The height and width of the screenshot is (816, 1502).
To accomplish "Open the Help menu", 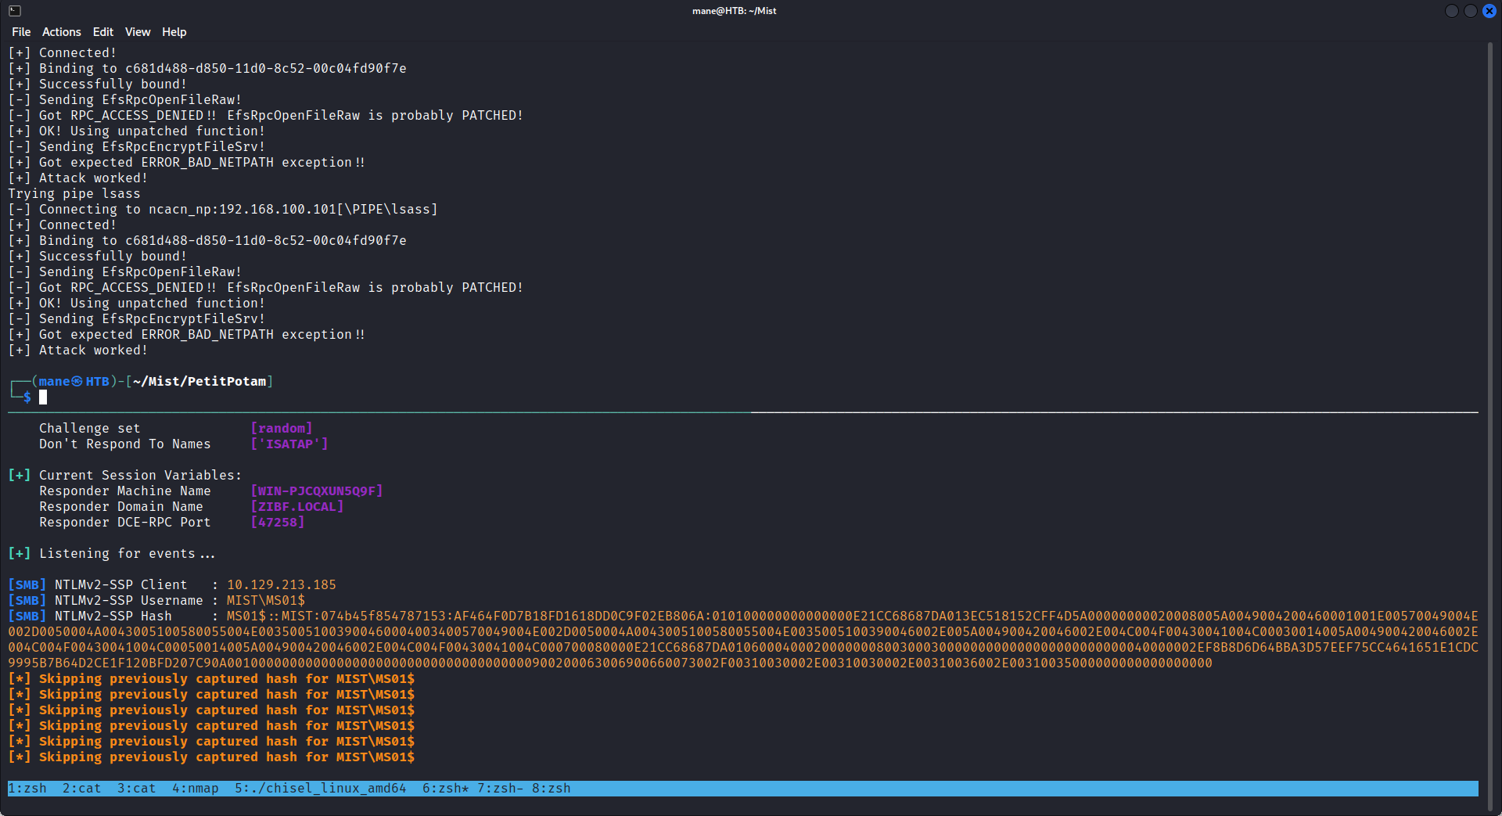I will pyautogui.click(x=174, y=32).
